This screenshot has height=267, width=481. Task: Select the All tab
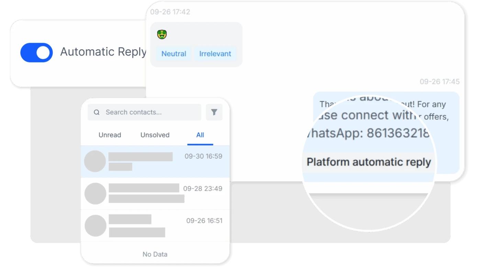(x=200, y=135)
